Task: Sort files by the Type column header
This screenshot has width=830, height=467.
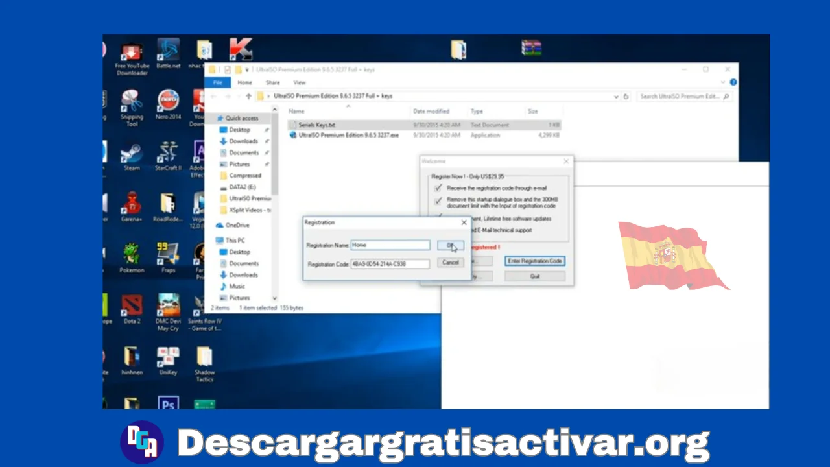Action: [477, 112]
